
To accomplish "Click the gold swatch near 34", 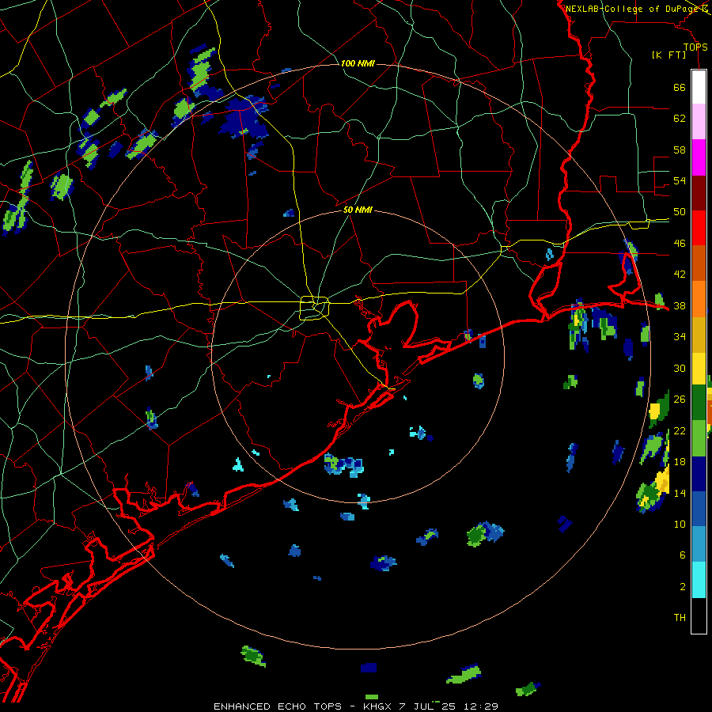I will [699, 335].
